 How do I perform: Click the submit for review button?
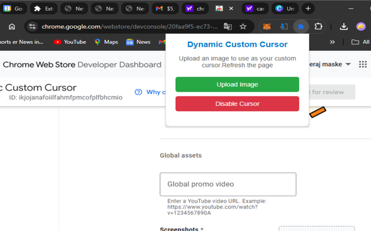[332, 92]
